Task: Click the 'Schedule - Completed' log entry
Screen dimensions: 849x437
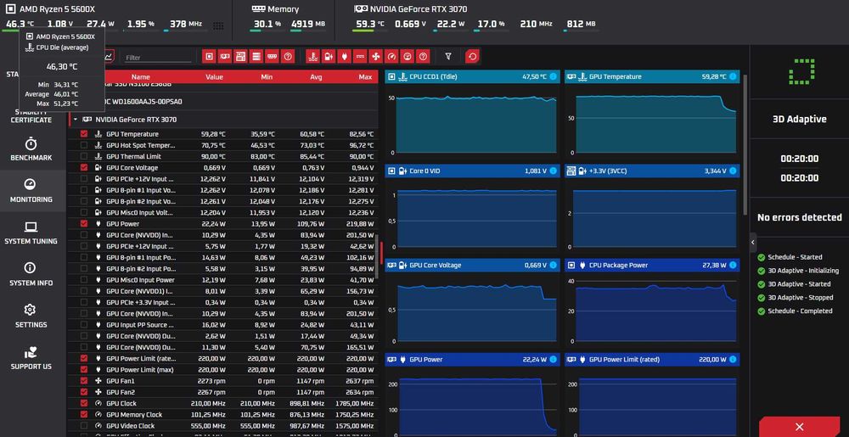Action: pyautogui.click(x=801, y=311)
